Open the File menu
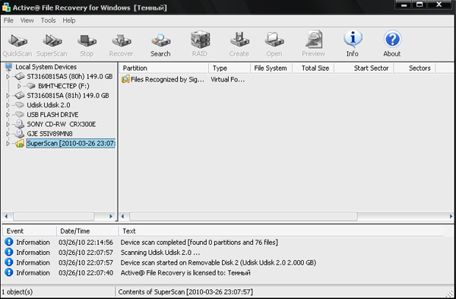The height and width of the screenshot is (299, 456). click(8, 21)
